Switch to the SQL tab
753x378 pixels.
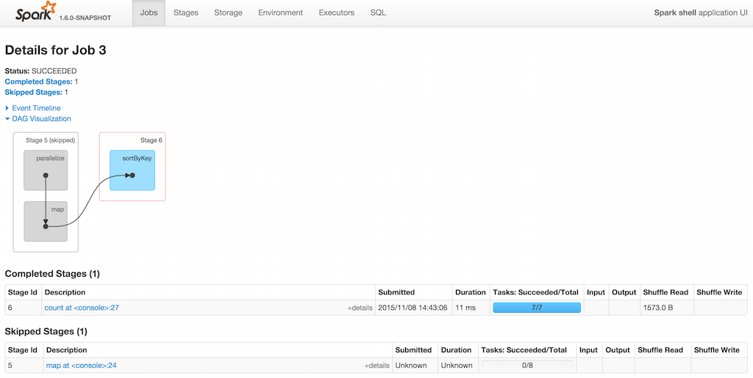[378, 12]
